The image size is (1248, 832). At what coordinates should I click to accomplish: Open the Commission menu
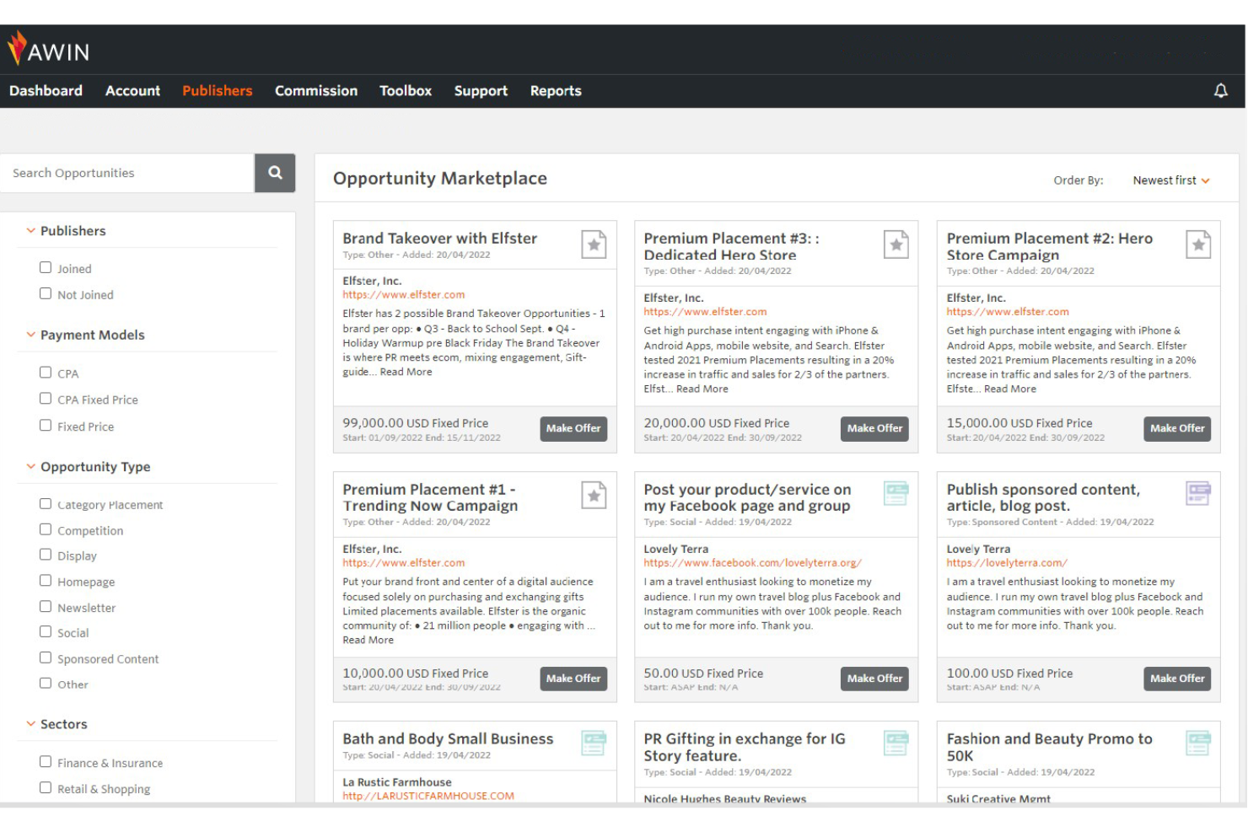coord(316,91)
